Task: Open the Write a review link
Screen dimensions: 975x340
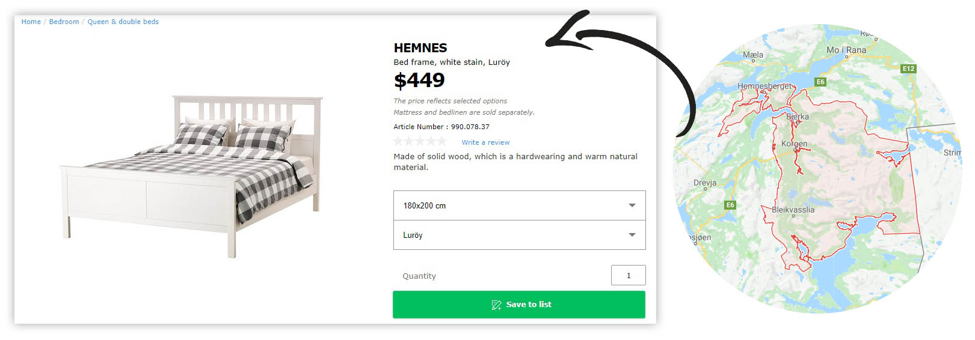Action: pos(485,142)
